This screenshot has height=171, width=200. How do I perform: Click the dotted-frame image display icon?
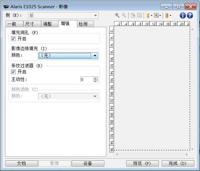(156, 15)
